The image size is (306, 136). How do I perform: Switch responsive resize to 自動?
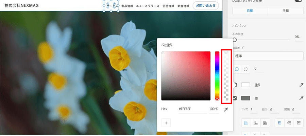tap(250, 11)
